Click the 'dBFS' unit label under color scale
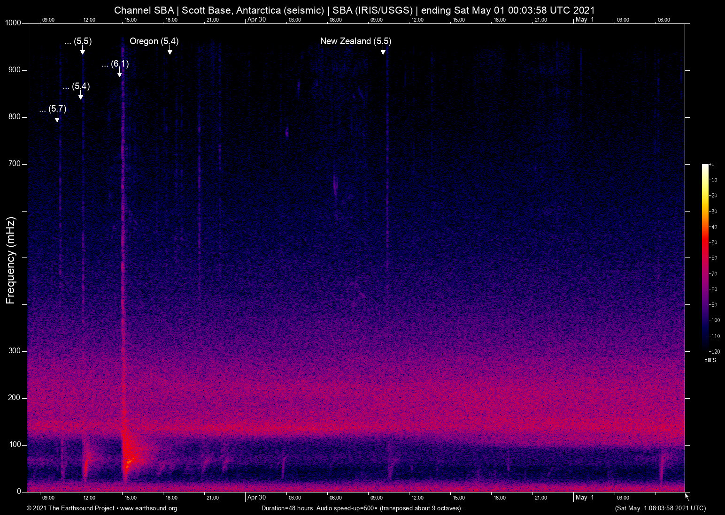This screenshot has width=725, height=515. [710, 360]
